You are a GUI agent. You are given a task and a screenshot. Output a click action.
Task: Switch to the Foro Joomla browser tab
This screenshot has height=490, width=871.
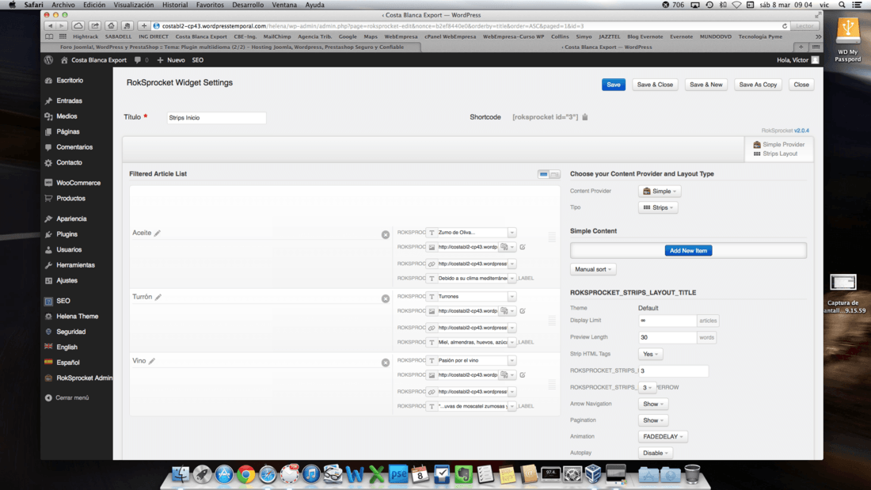coord(232,47)
